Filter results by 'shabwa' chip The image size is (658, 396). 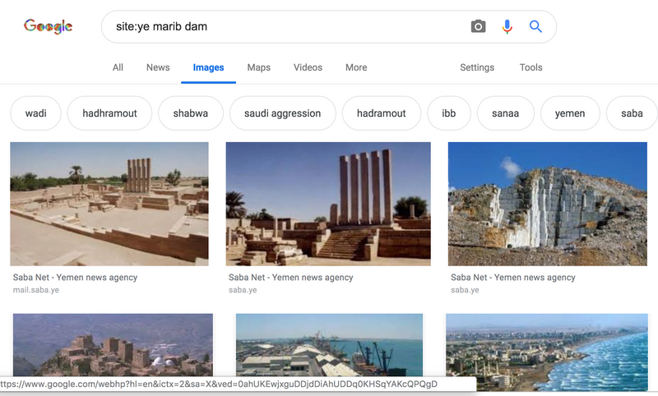(x=190, y=113)
